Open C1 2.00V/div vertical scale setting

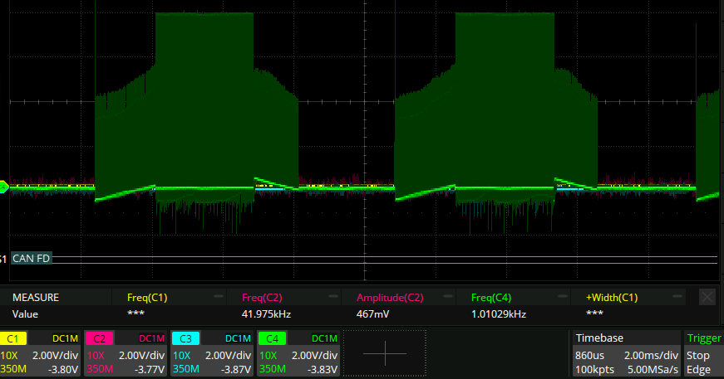coord(56,354)
